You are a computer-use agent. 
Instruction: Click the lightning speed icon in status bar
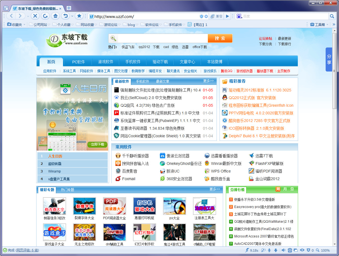click(247, 250)
